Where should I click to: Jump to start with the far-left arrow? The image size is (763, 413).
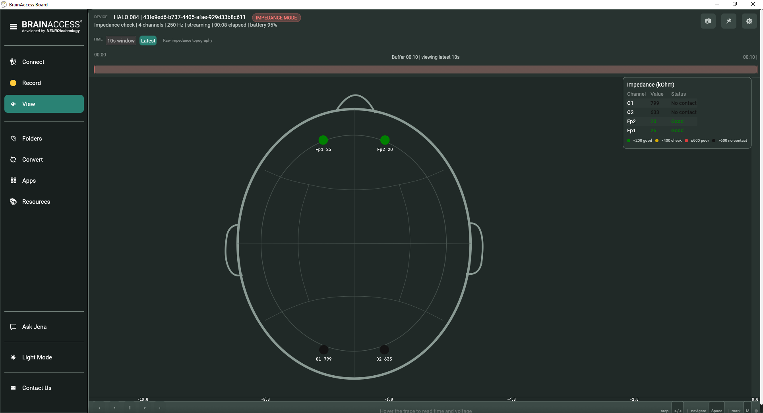pyautogui.click(x=99, y=408)
